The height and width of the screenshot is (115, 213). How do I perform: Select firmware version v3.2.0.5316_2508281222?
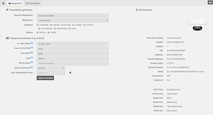178,67
